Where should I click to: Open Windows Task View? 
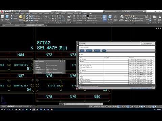[x=9, y=110]
